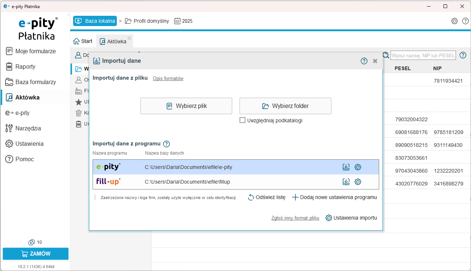The width and height of the screenshot is (471, 271).
Task: Open the top-right application settings gear
Action: click(454, 21)
